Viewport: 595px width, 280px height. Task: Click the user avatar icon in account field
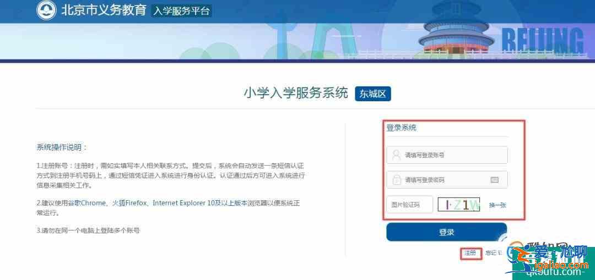[396, 155]
